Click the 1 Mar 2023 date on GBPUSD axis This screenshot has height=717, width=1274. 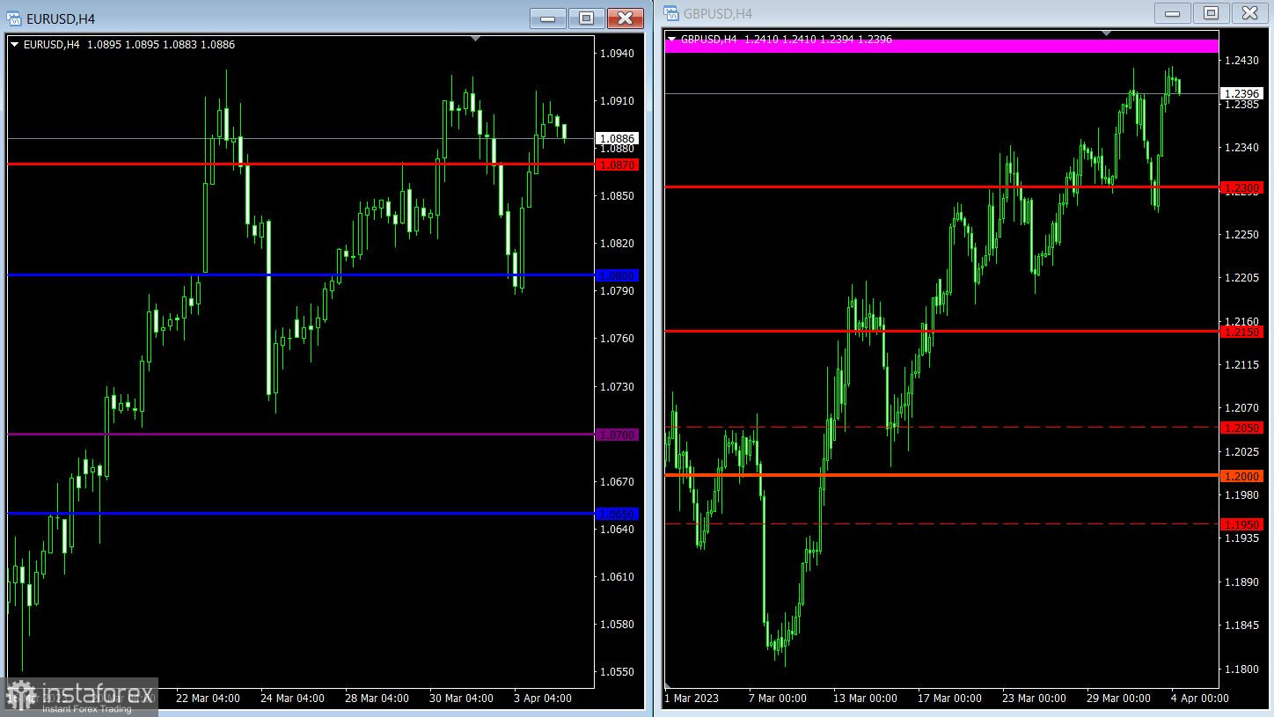point(692,698)
